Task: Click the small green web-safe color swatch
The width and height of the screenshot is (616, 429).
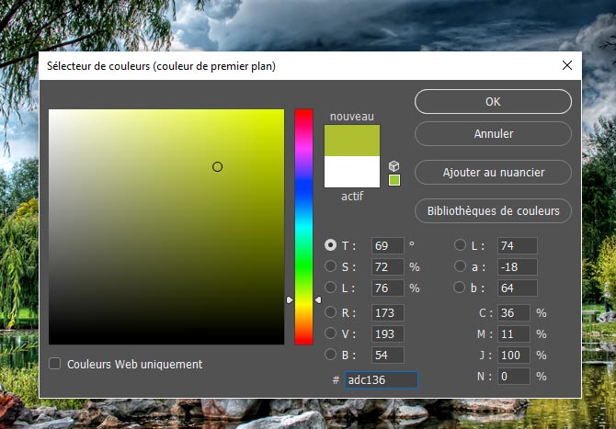Action: pyautogui.click(x=394, y=180)
